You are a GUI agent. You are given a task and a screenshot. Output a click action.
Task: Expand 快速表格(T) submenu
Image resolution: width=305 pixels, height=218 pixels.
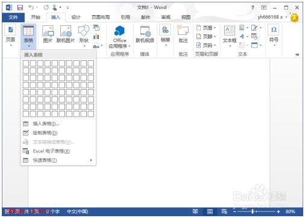pyautogui.click(x=58, y=160)
